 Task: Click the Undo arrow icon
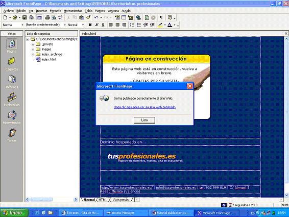(97, 17)
